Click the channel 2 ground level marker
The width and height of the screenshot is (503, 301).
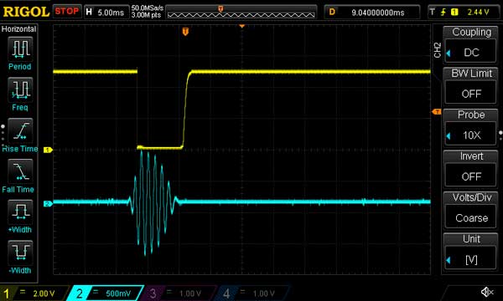pyautogui.click(x=48, y=204)
